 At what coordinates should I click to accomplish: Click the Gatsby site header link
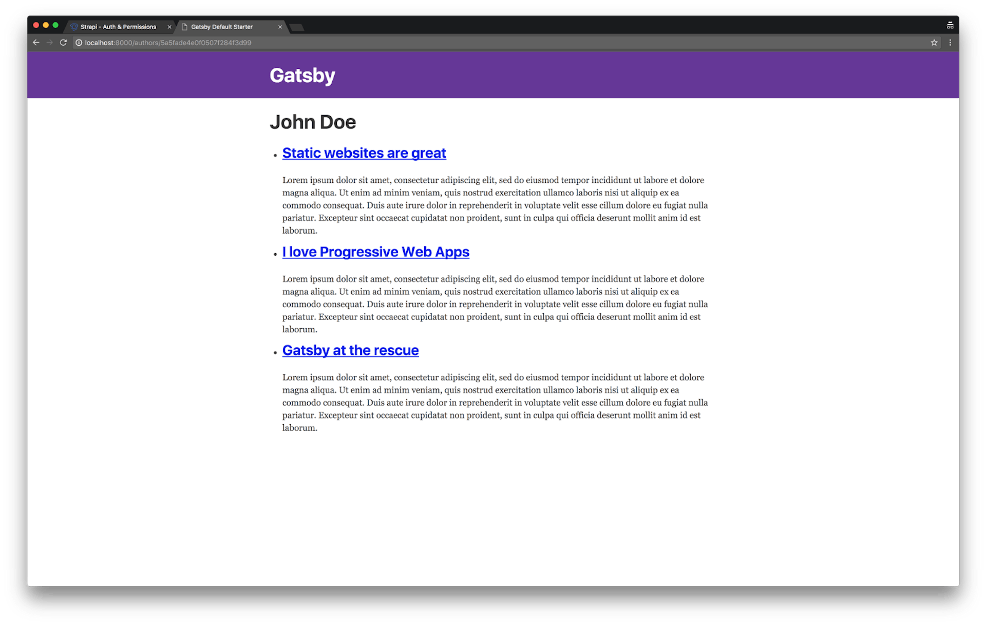point(302,75)
